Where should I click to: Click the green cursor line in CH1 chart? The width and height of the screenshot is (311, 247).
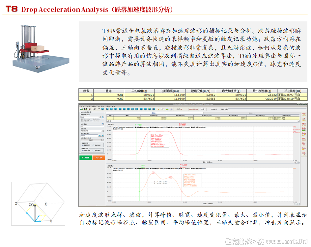[137, 143]
